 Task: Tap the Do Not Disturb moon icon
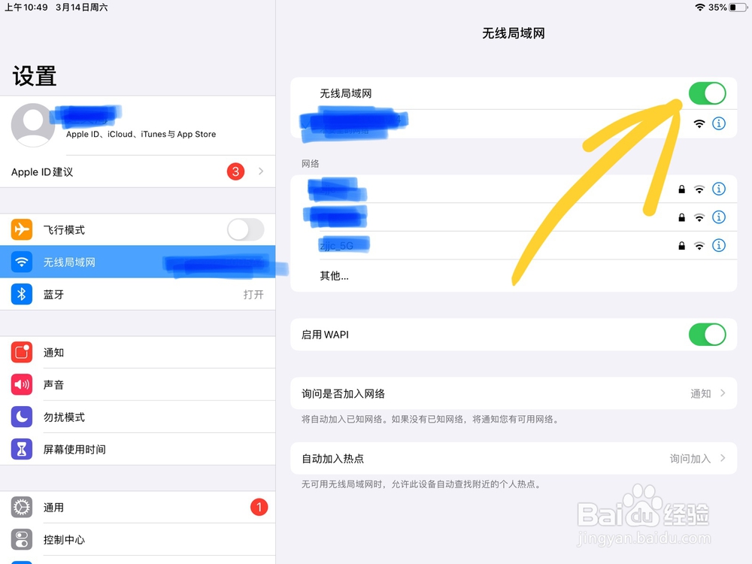click(22, 417)
